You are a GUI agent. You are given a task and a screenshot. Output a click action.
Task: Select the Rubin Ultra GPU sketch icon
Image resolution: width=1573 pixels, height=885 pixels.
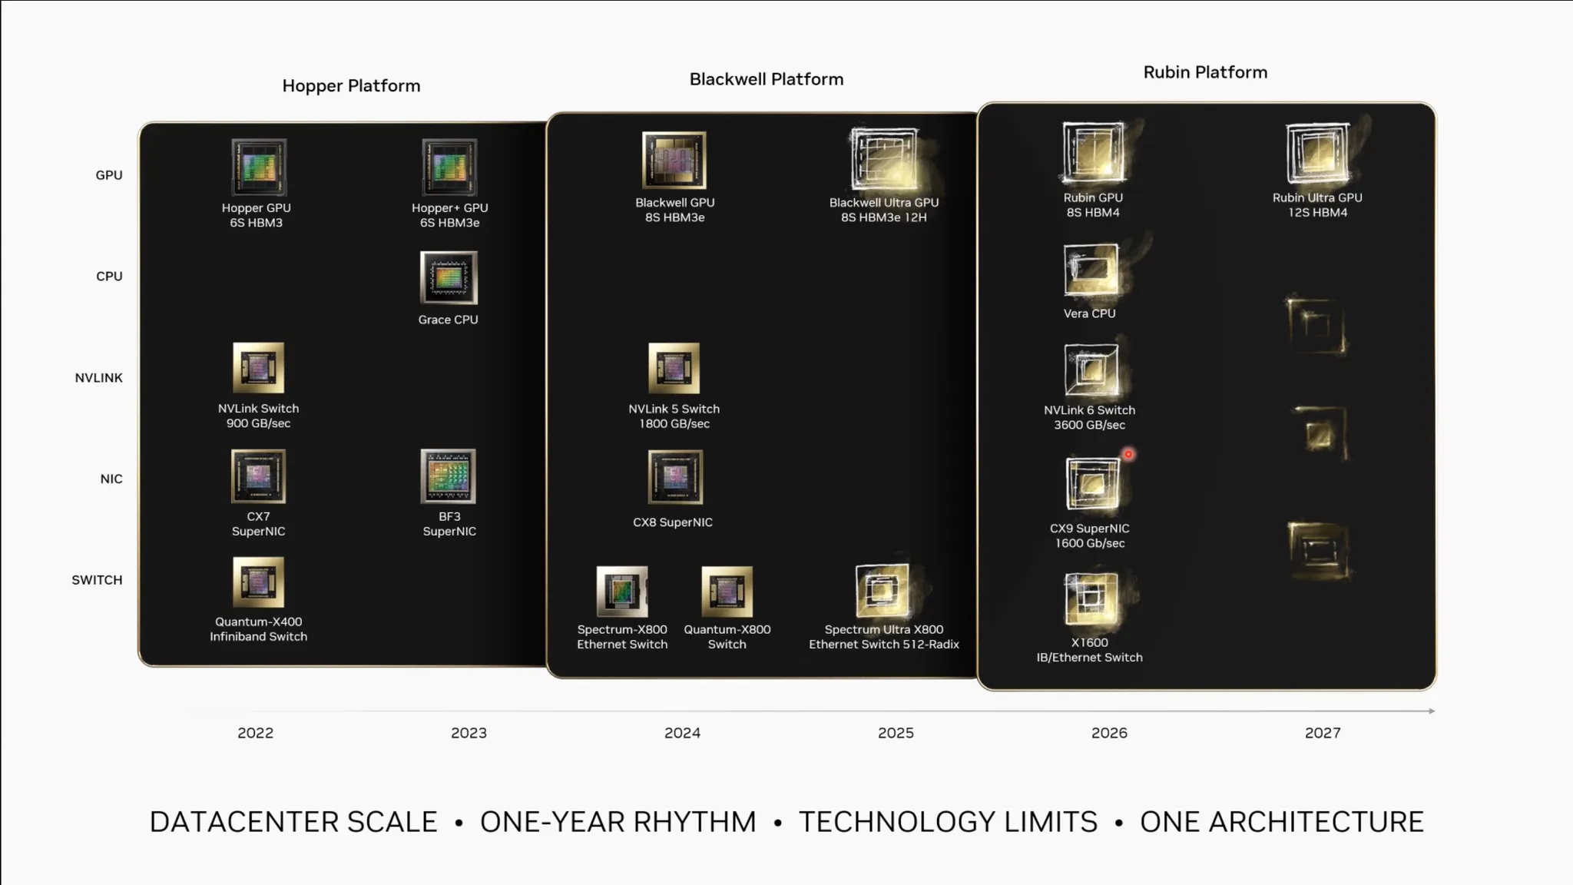coord(1317,153)
